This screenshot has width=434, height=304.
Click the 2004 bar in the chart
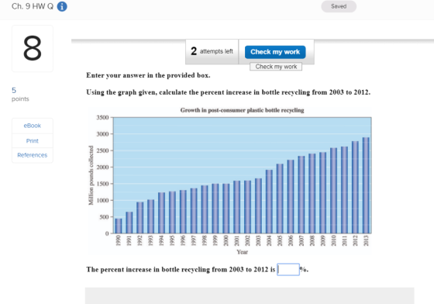(x=269, y=202)
